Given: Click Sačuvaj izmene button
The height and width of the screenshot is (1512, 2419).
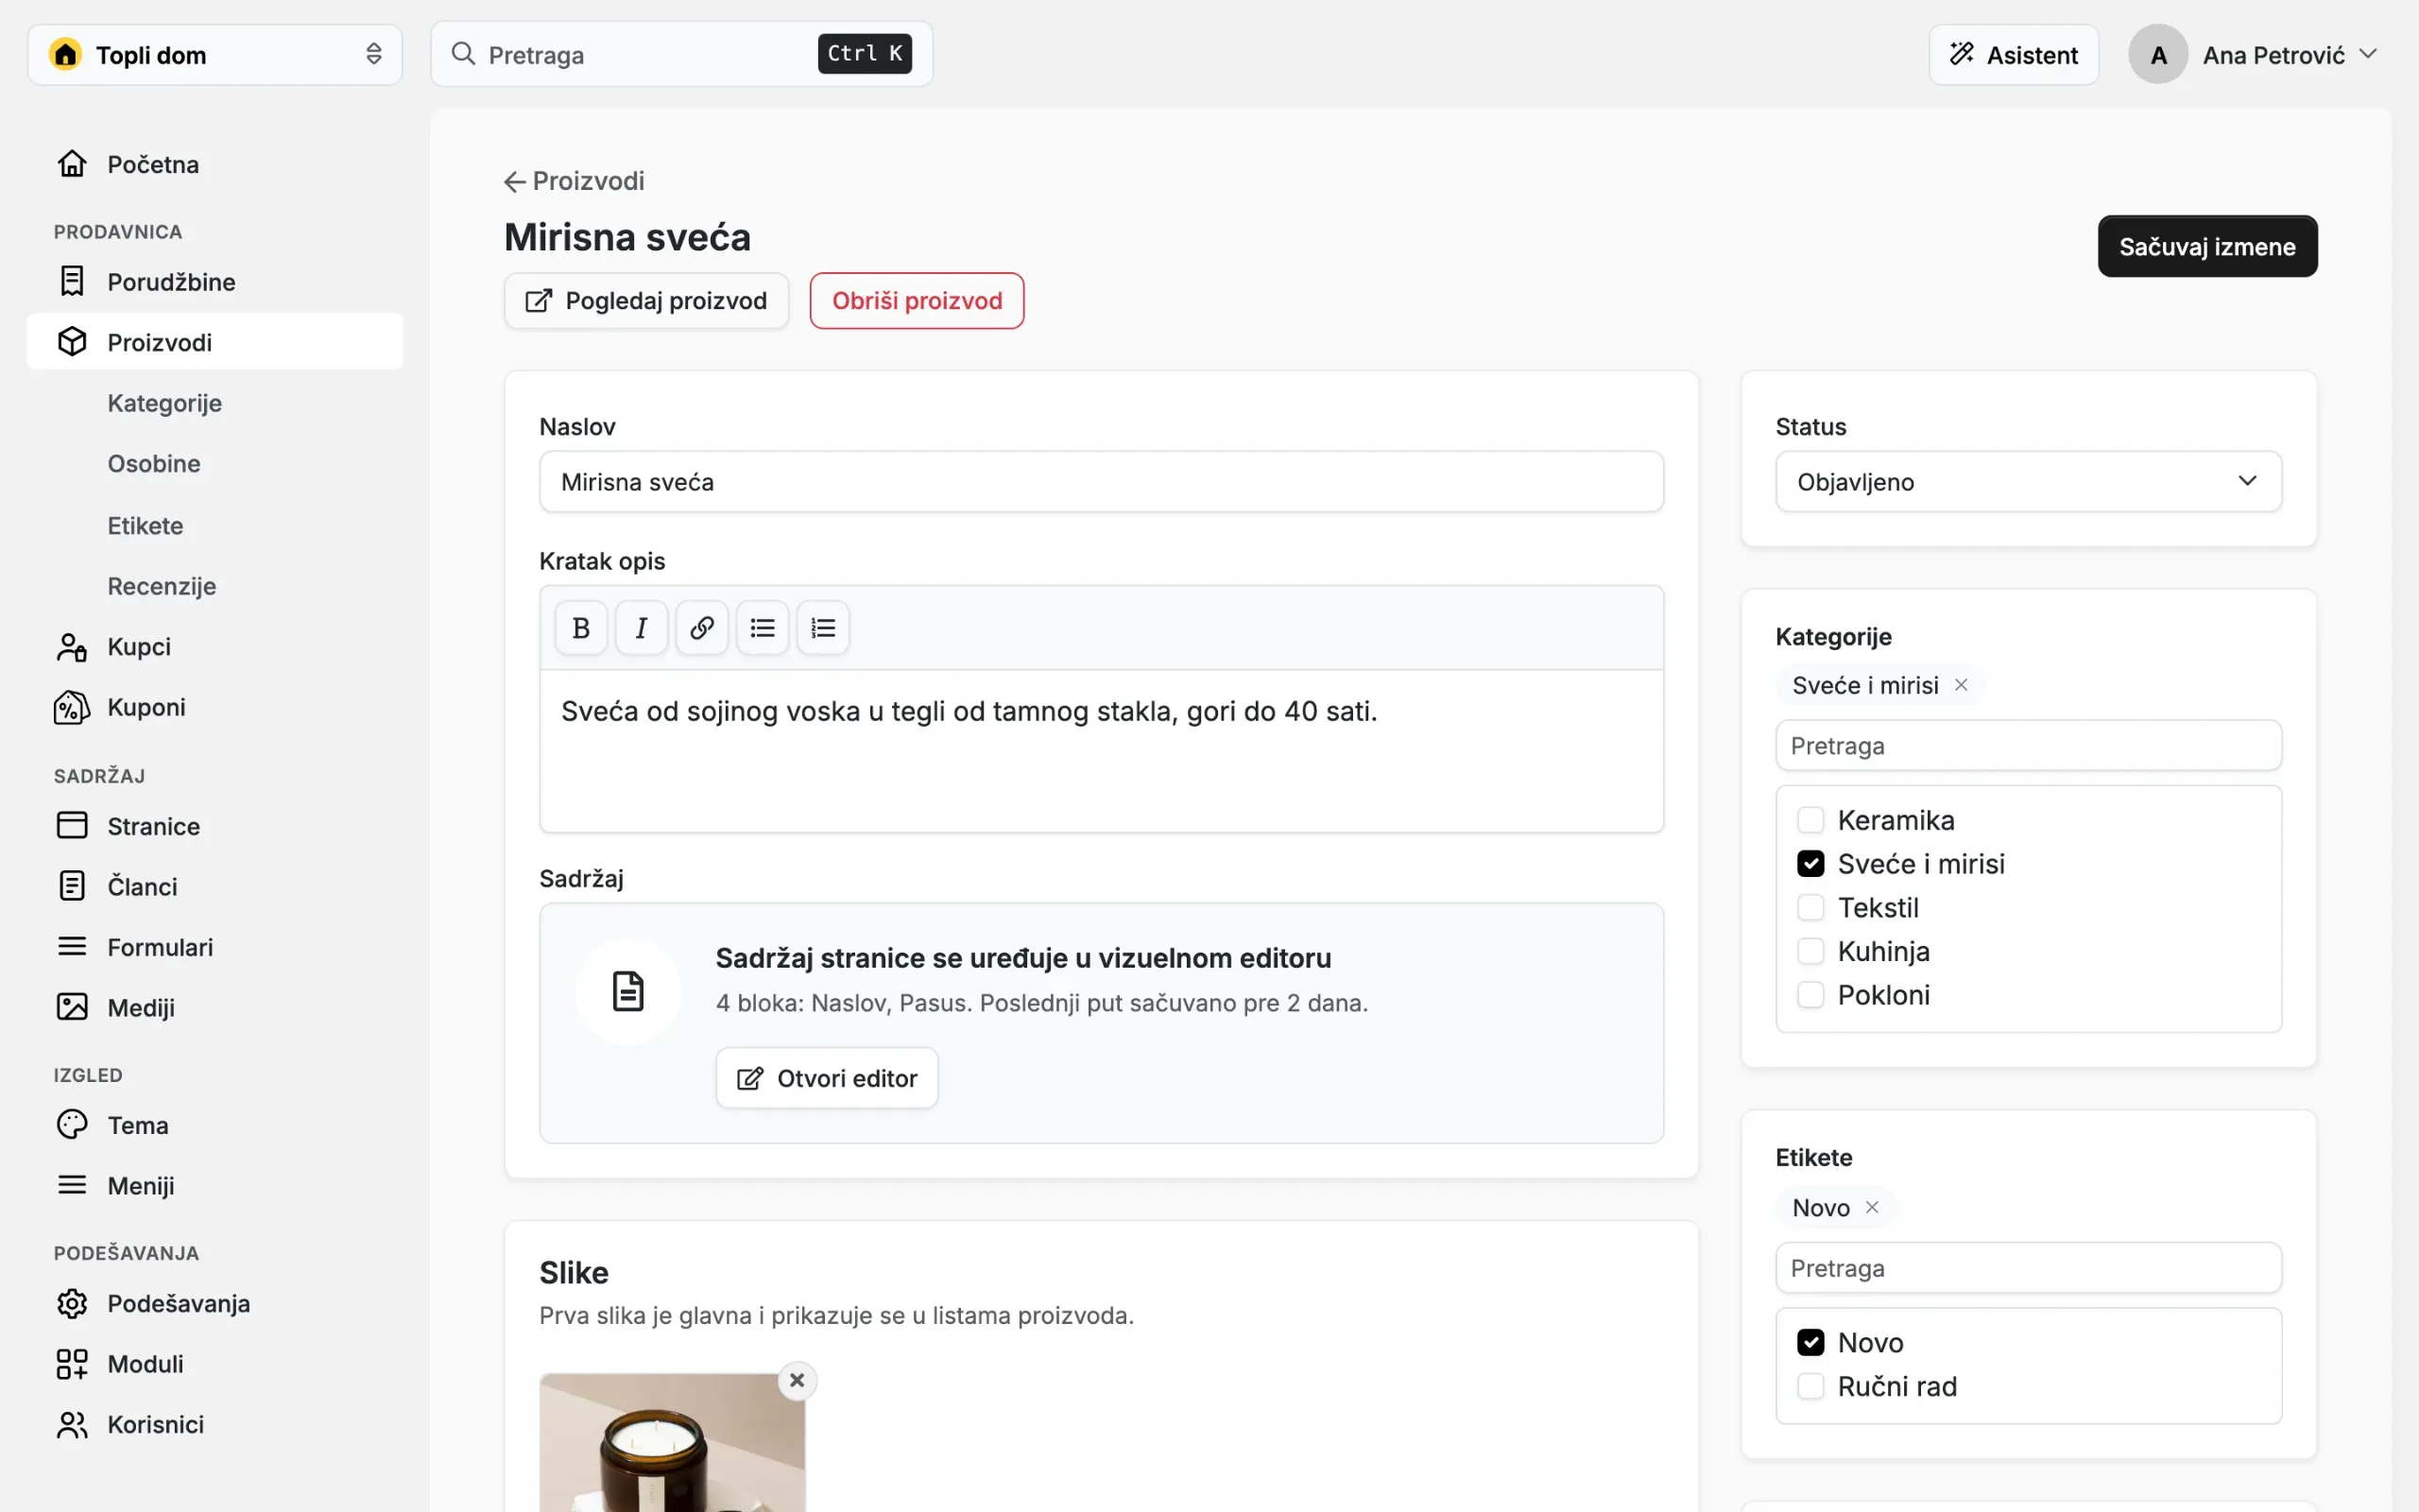Looking at the screenshot, I should 2207,247.
